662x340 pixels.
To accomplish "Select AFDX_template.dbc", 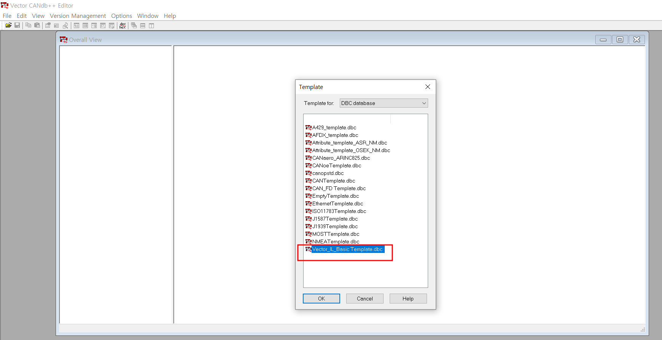I will (x=335, y=135).
